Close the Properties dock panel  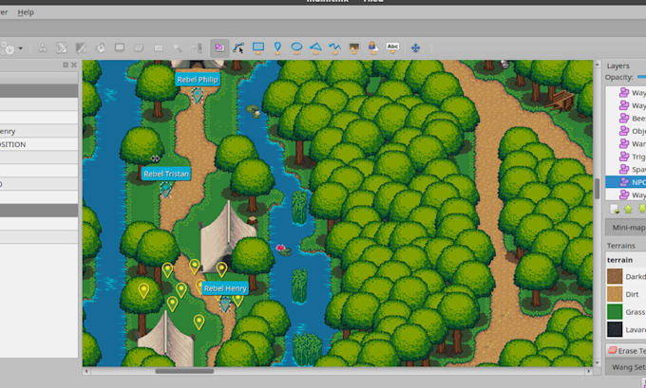[x=74, y=65]
